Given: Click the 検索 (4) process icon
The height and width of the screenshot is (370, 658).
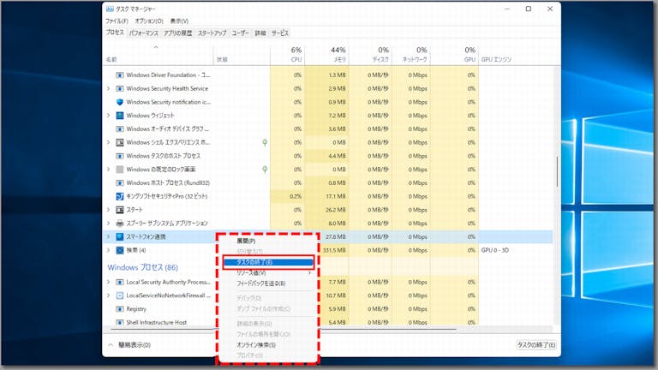Looking at the screenshot, I should (x=120, y=250).
